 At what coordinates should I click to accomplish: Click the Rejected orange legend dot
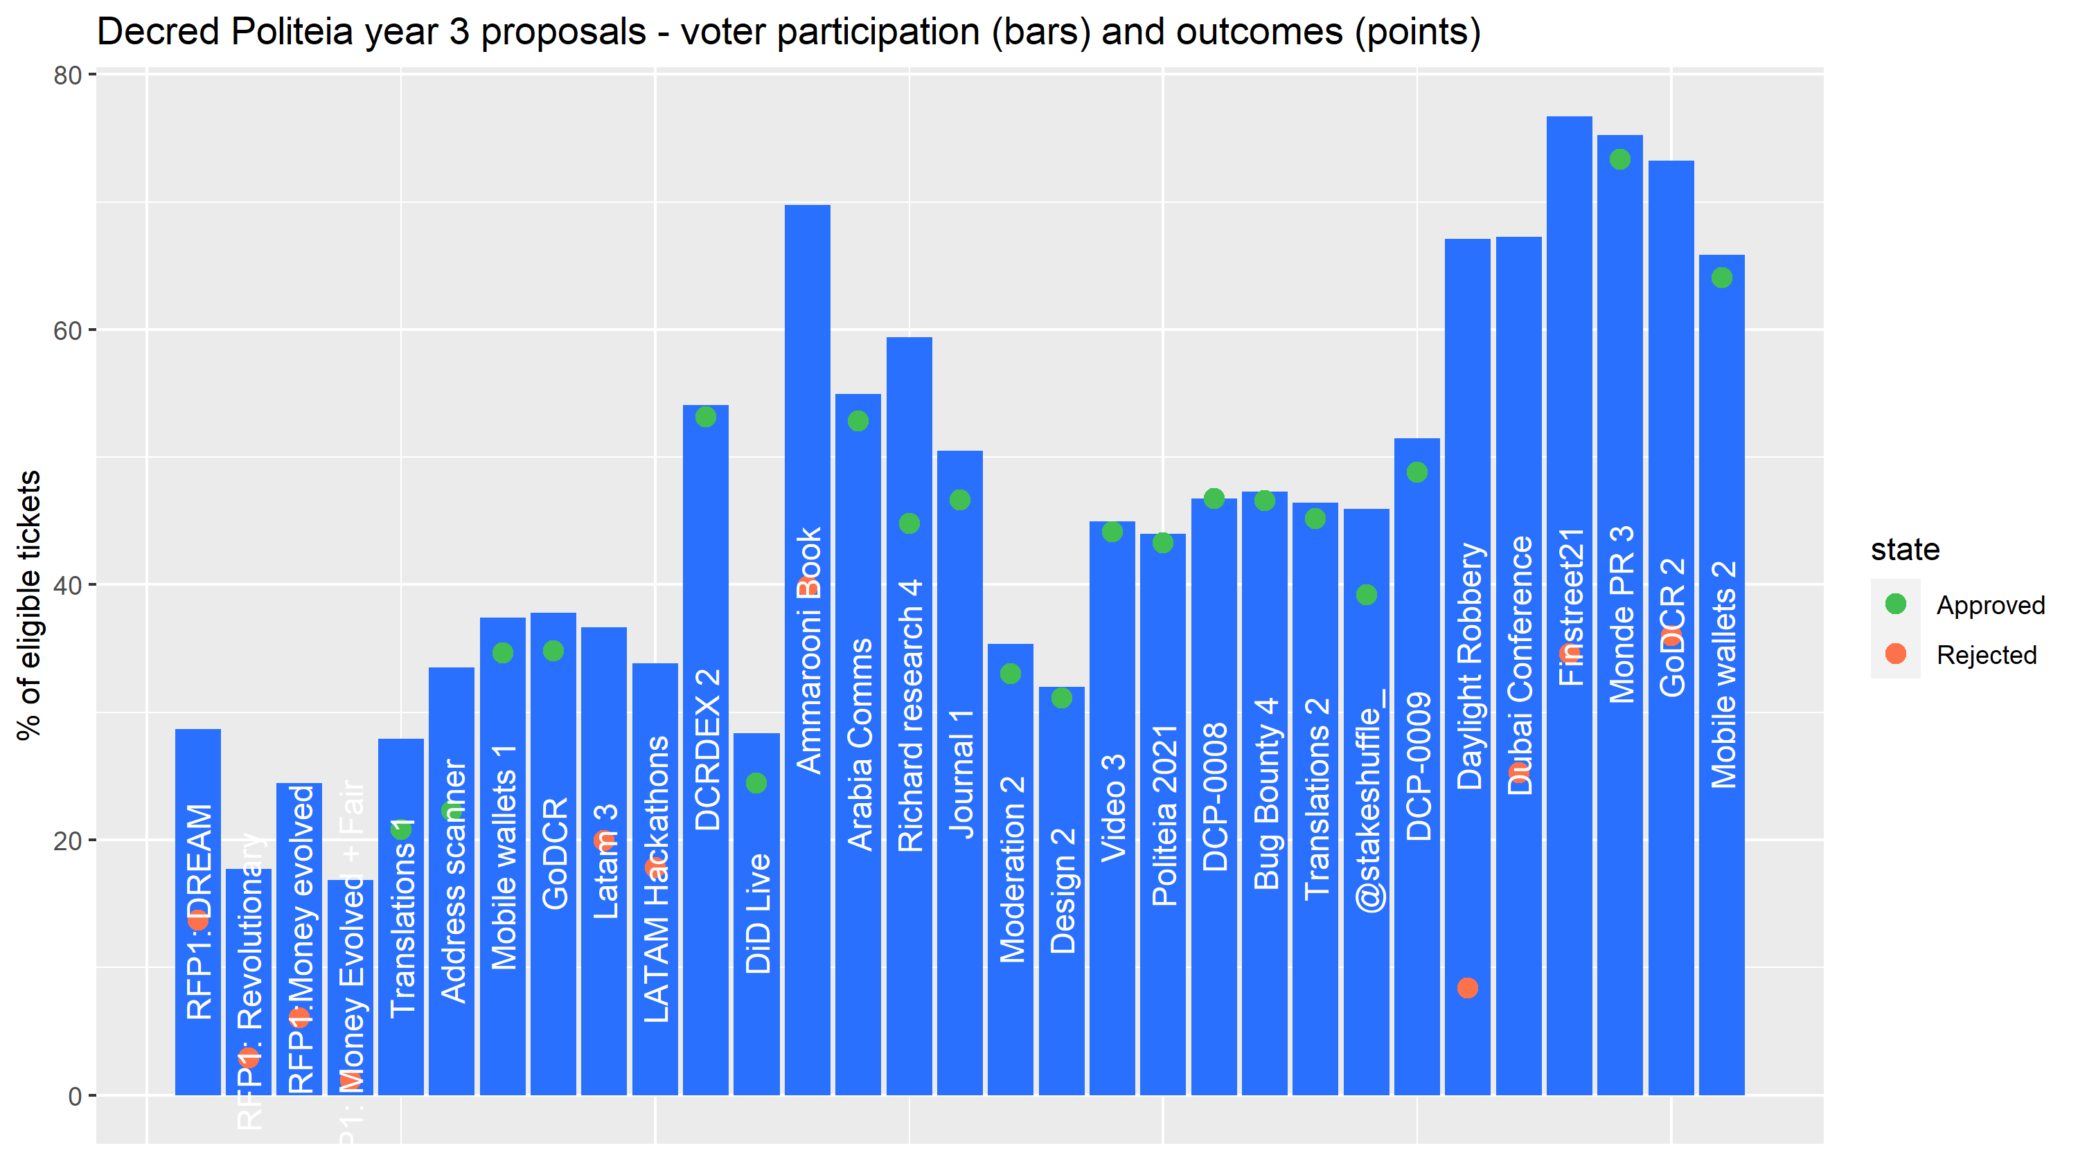pos(1895,654)
